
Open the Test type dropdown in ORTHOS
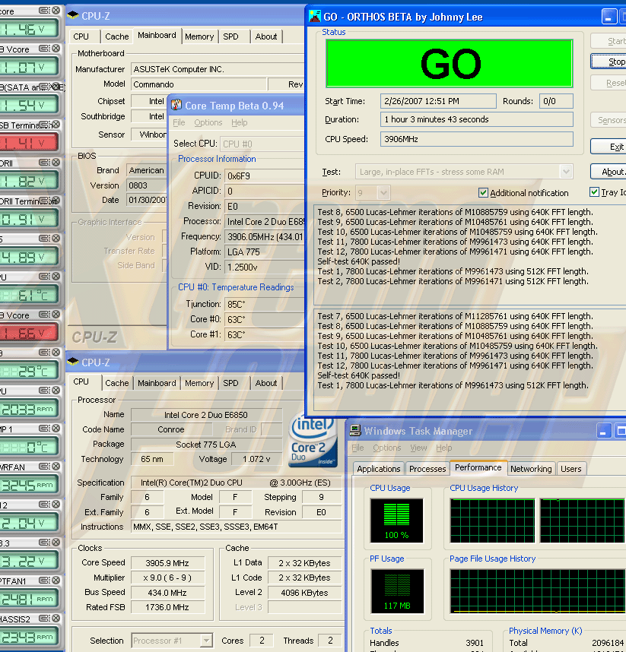[566, 171]
